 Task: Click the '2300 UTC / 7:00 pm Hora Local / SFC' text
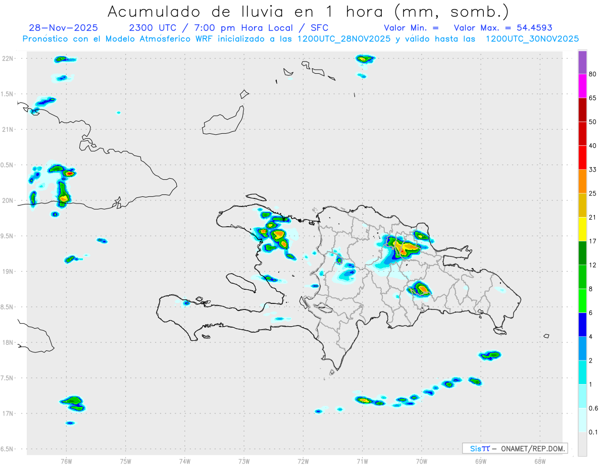[229, 28]
